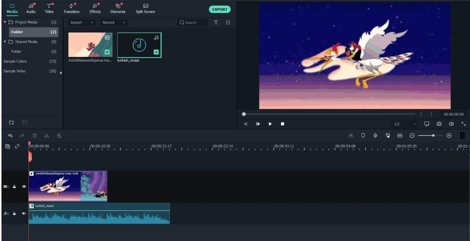Play the preview video
Image resolution: width=470 pixels, height=241 pixels.
pyautogui.click(x=270, y=124)
